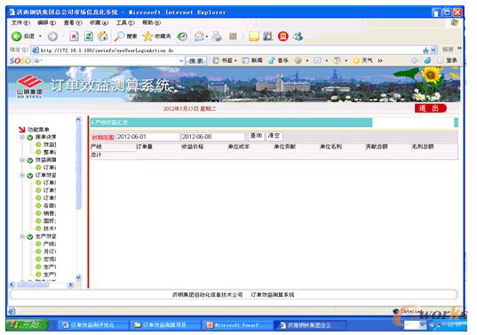Open the Mail toolbar icon
This screenshot has width=477, height=335.
click(199, 36)
